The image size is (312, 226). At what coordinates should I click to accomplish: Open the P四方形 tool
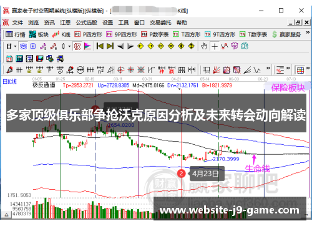[x=88, y=34]
